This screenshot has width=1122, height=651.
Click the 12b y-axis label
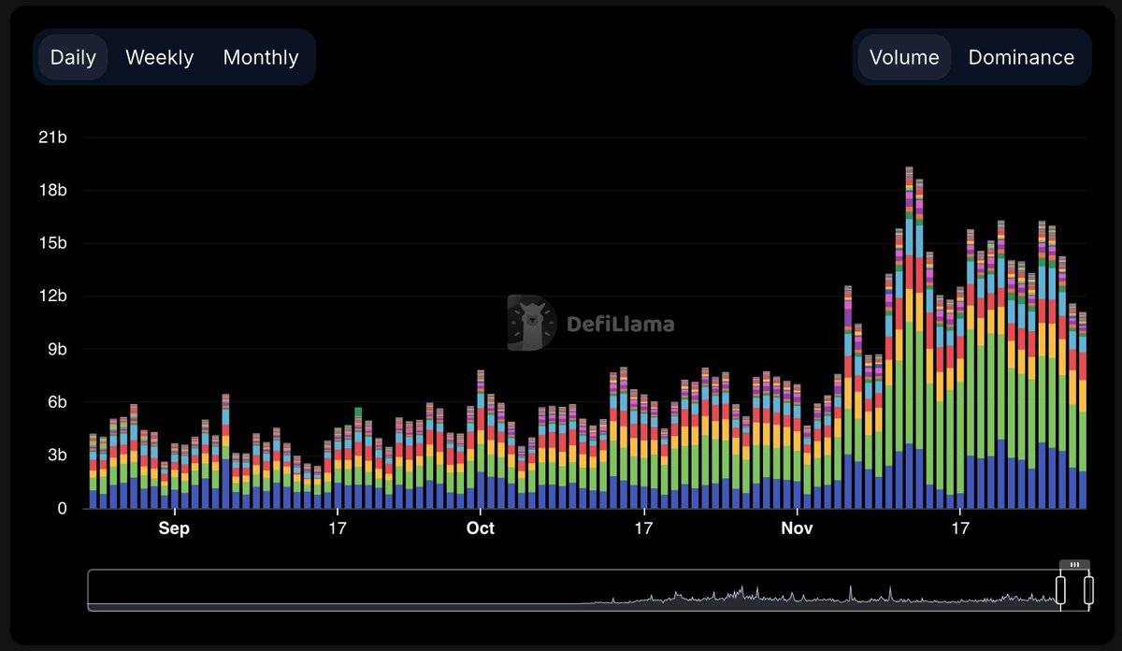[x=52, y=297]
